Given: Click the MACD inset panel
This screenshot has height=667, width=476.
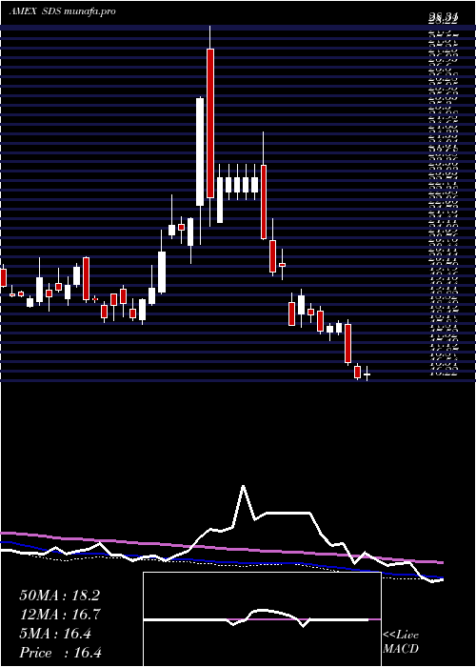Looking at the screenshot, I should click(262, 619).
